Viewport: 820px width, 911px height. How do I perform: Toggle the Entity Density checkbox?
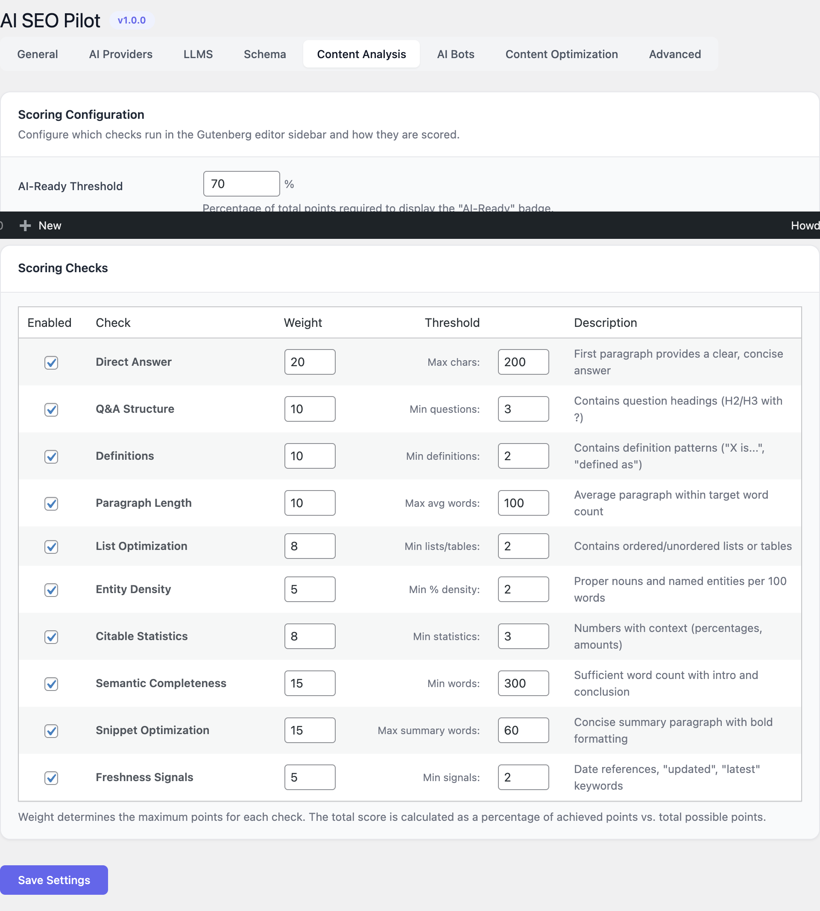tap(51, 590)
